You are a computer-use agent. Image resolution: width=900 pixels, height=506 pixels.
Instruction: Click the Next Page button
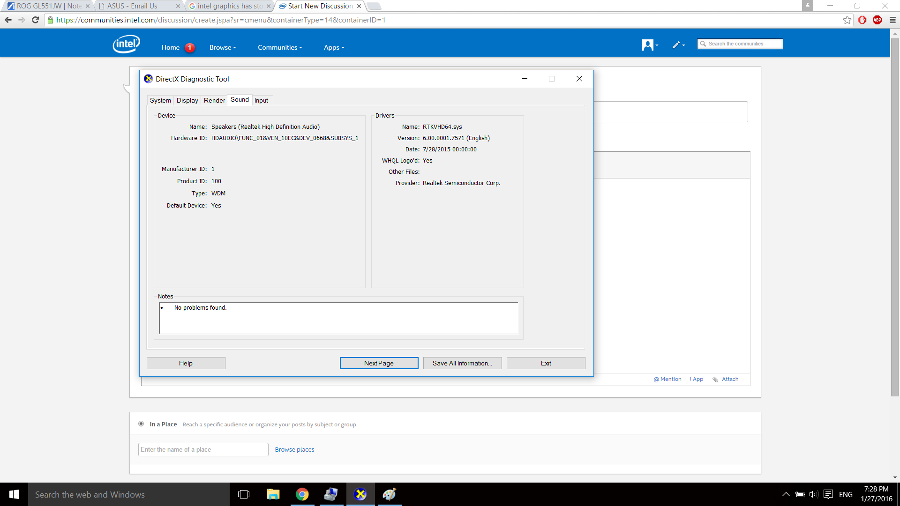pos(379,363)
